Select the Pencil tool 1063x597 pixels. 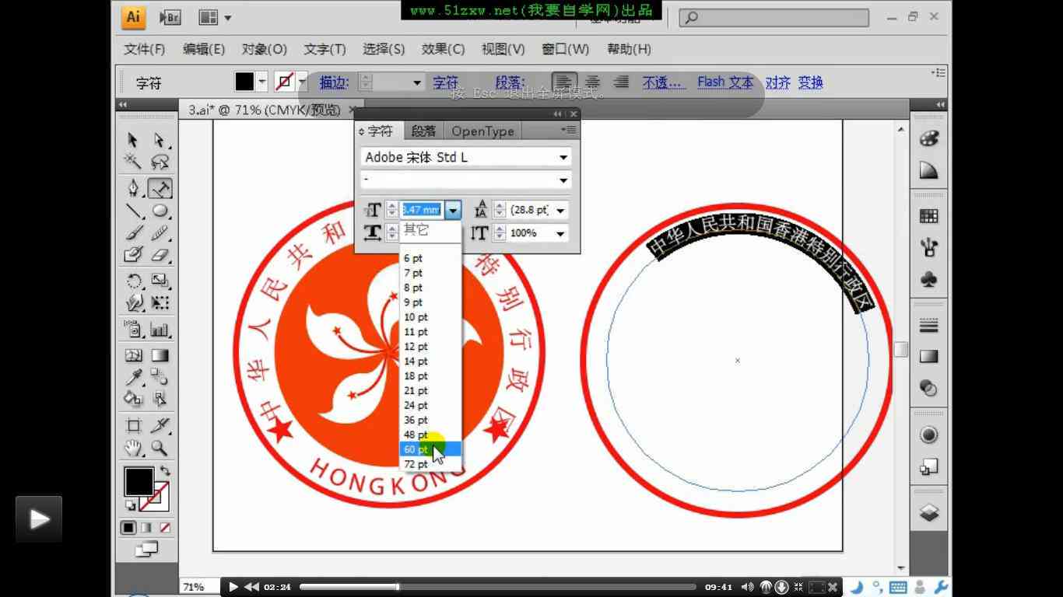pos(160,232)
